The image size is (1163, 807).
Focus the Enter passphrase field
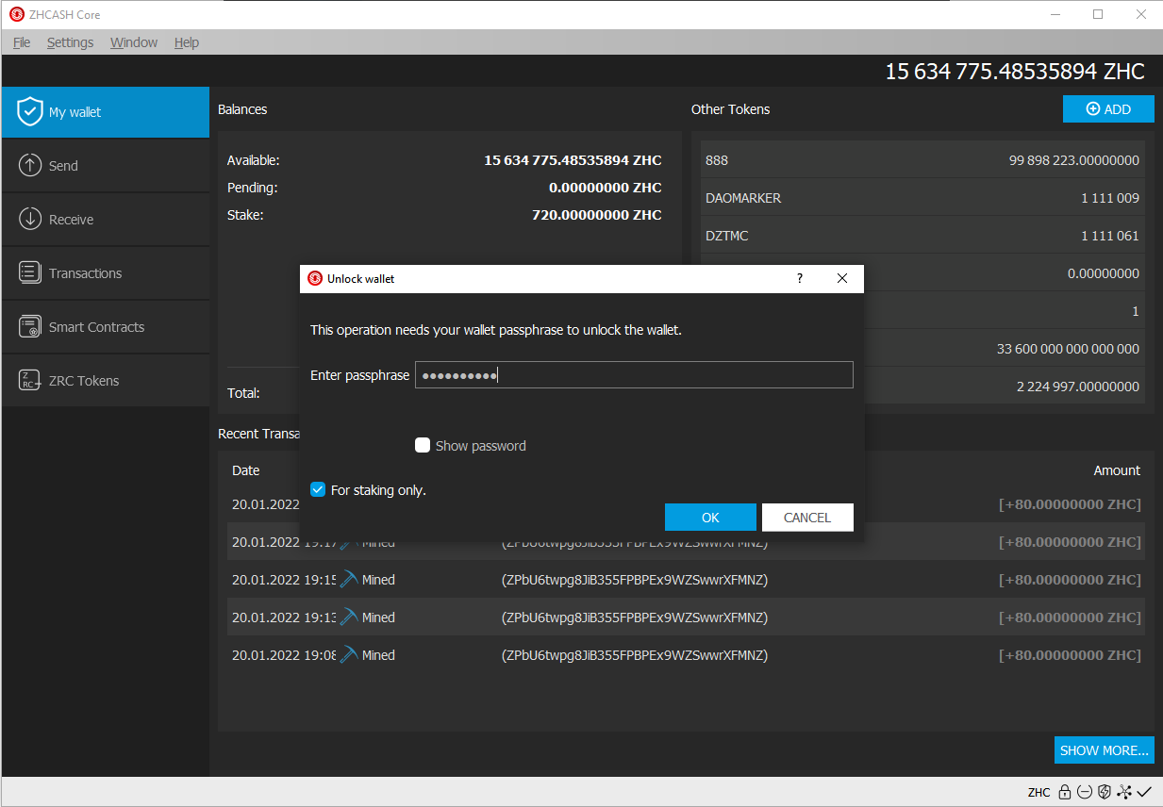point(634,375)
